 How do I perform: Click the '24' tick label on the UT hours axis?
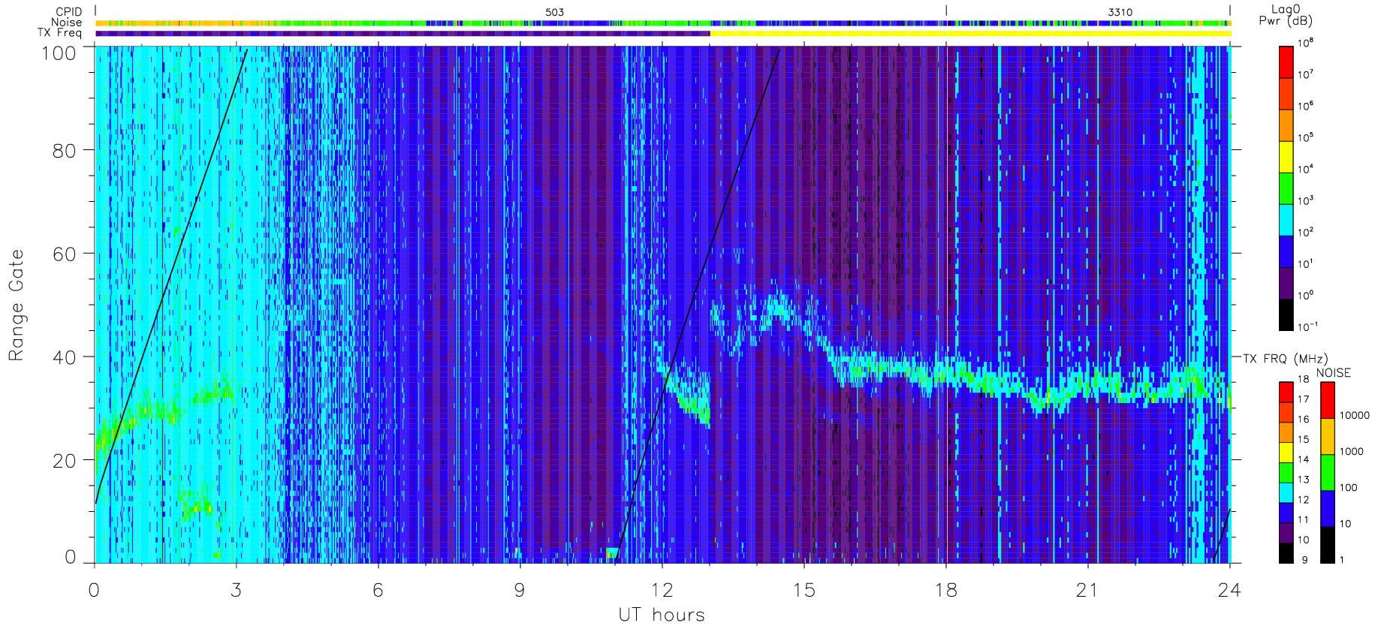pyautogui.click(x=1229, y=591)
